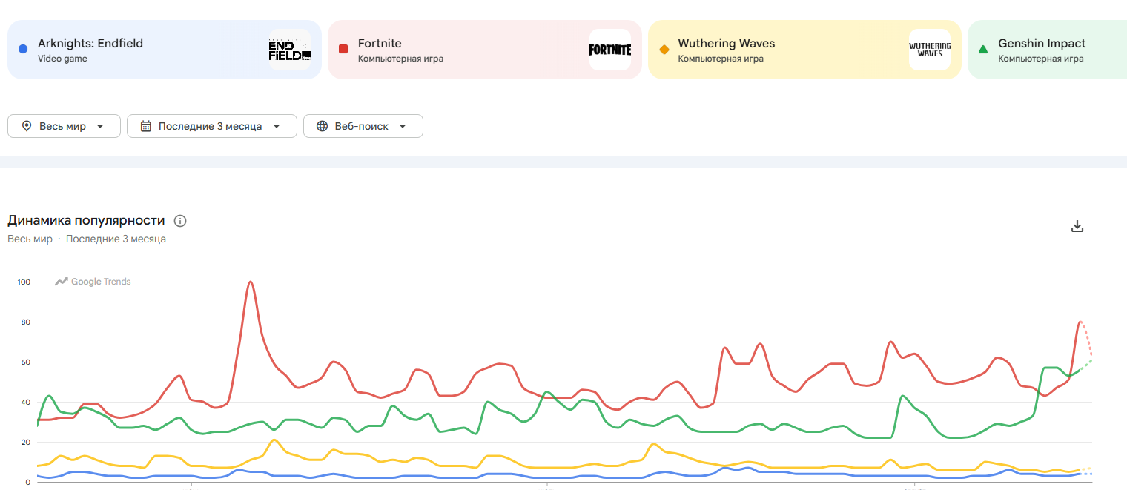Click the globe icon in search type filter

coord(322,126)
